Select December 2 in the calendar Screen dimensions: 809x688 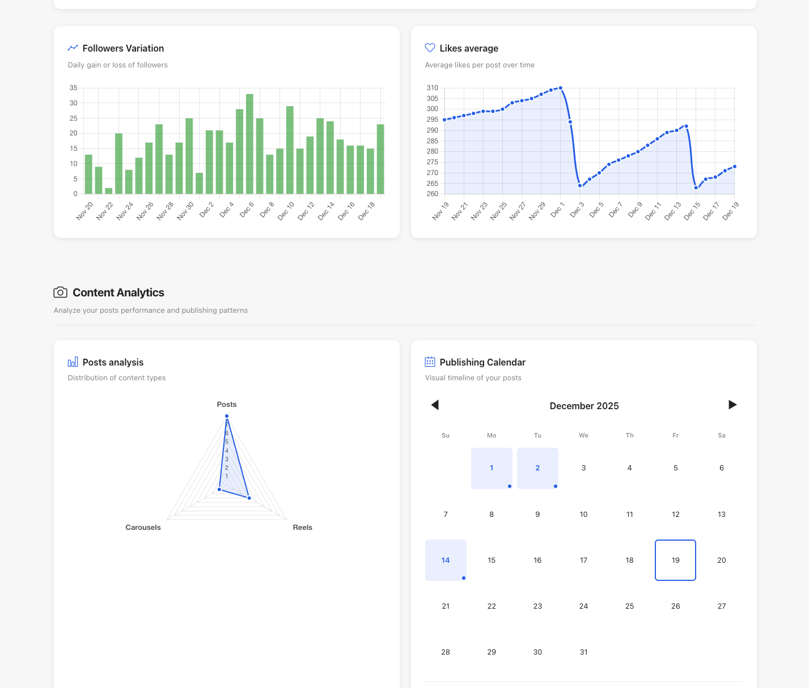click(x=537, y=468)
